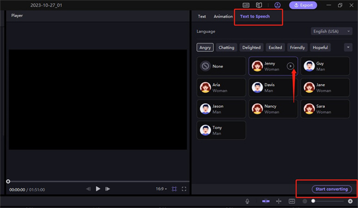Switch to the Text tab

202,17
